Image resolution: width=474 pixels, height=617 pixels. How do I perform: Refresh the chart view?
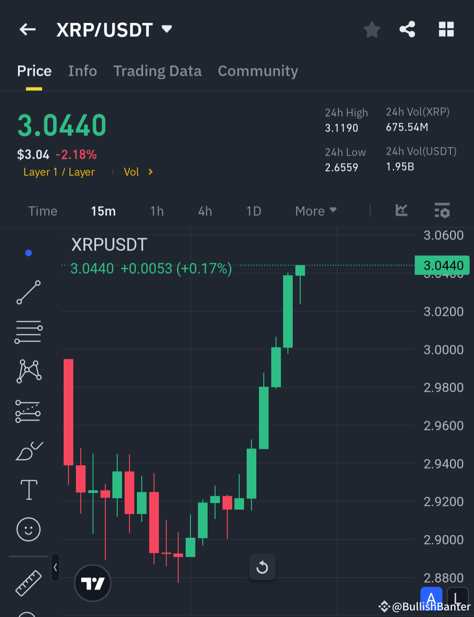(x=262, y=567)
